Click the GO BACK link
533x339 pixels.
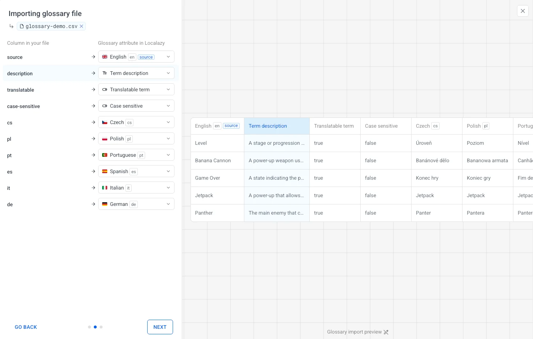point(26,327)
